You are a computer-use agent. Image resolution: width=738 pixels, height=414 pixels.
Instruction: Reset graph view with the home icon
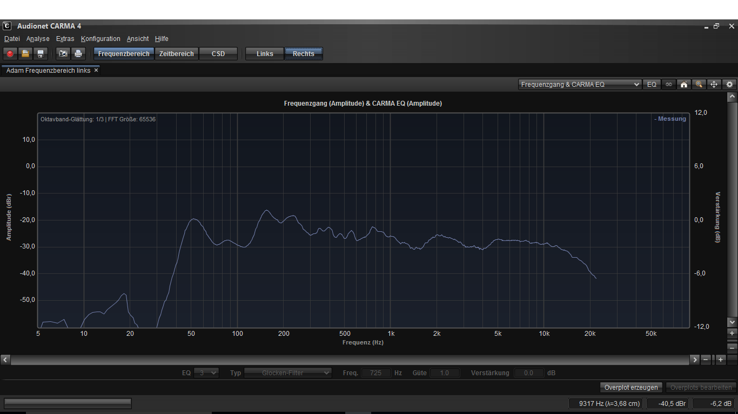pos(684,85)
